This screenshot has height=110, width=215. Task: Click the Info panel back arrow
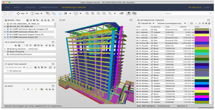pos(24,89)
